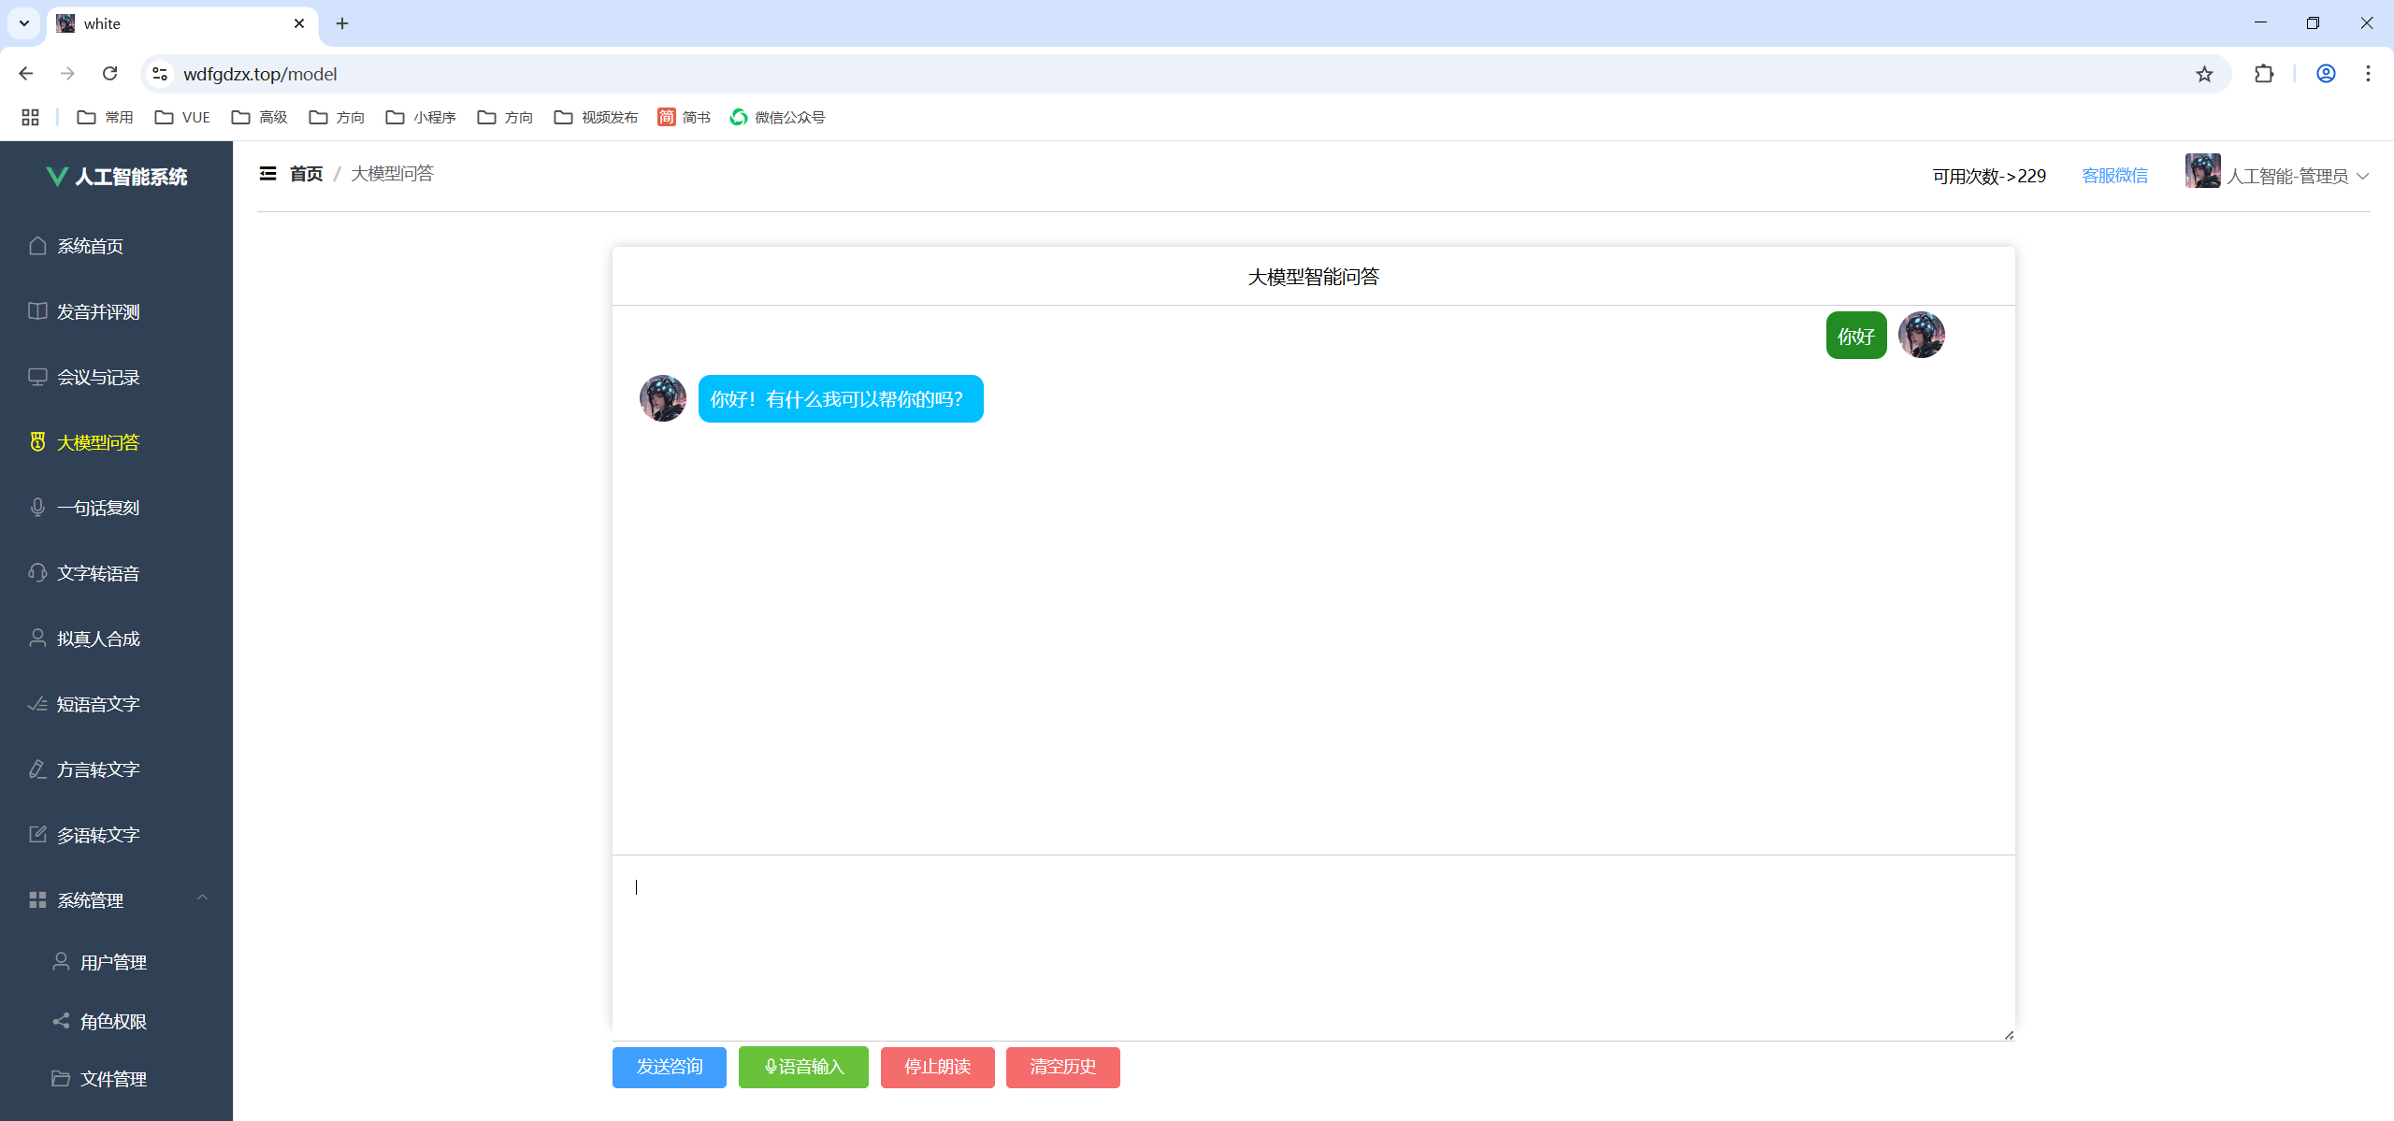Open the tab search dropdown arrow

[24, 23]
